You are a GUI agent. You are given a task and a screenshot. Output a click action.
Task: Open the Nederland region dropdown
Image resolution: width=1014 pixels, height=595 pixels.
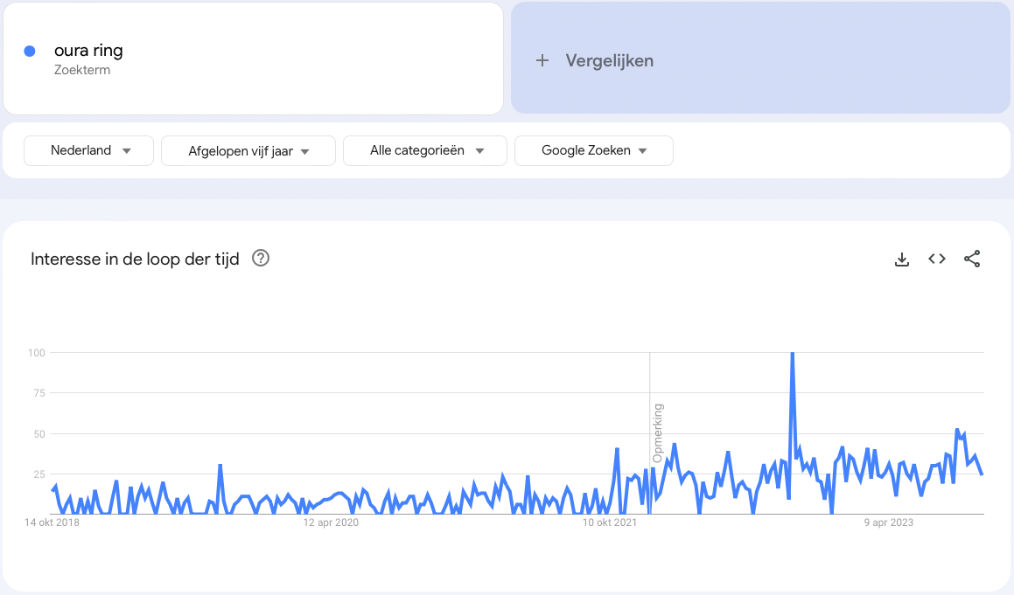(88, 150)
